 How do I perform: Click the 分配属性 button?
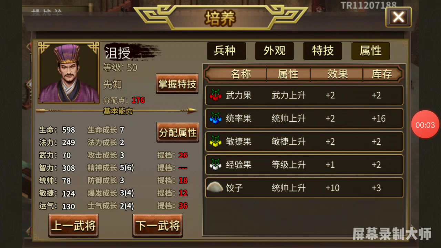[178, 132]
